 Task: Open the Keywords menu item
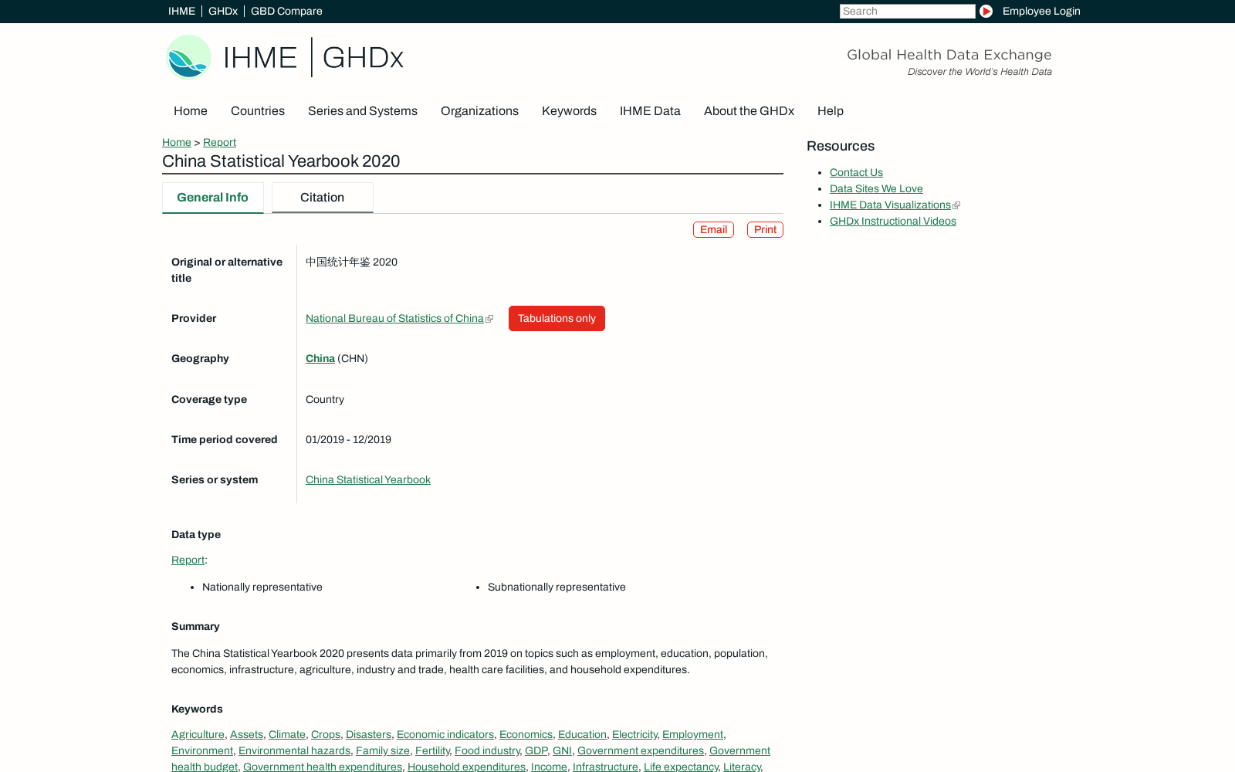click(569, 111)
